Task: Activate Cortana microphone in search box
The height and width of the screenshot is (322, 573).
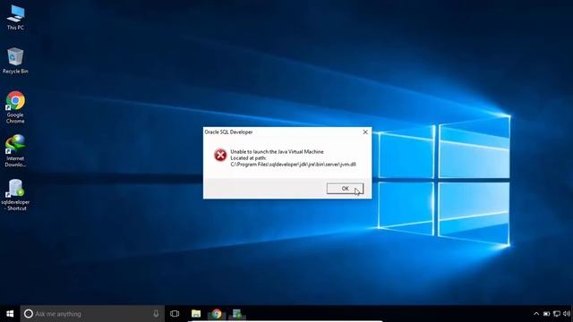Action: pos(156,314)
